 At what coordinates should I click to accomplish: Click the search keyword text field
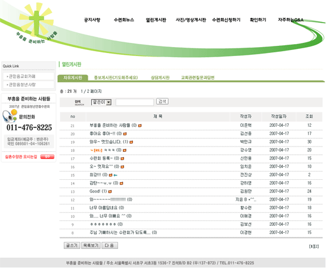coord(135,102)
